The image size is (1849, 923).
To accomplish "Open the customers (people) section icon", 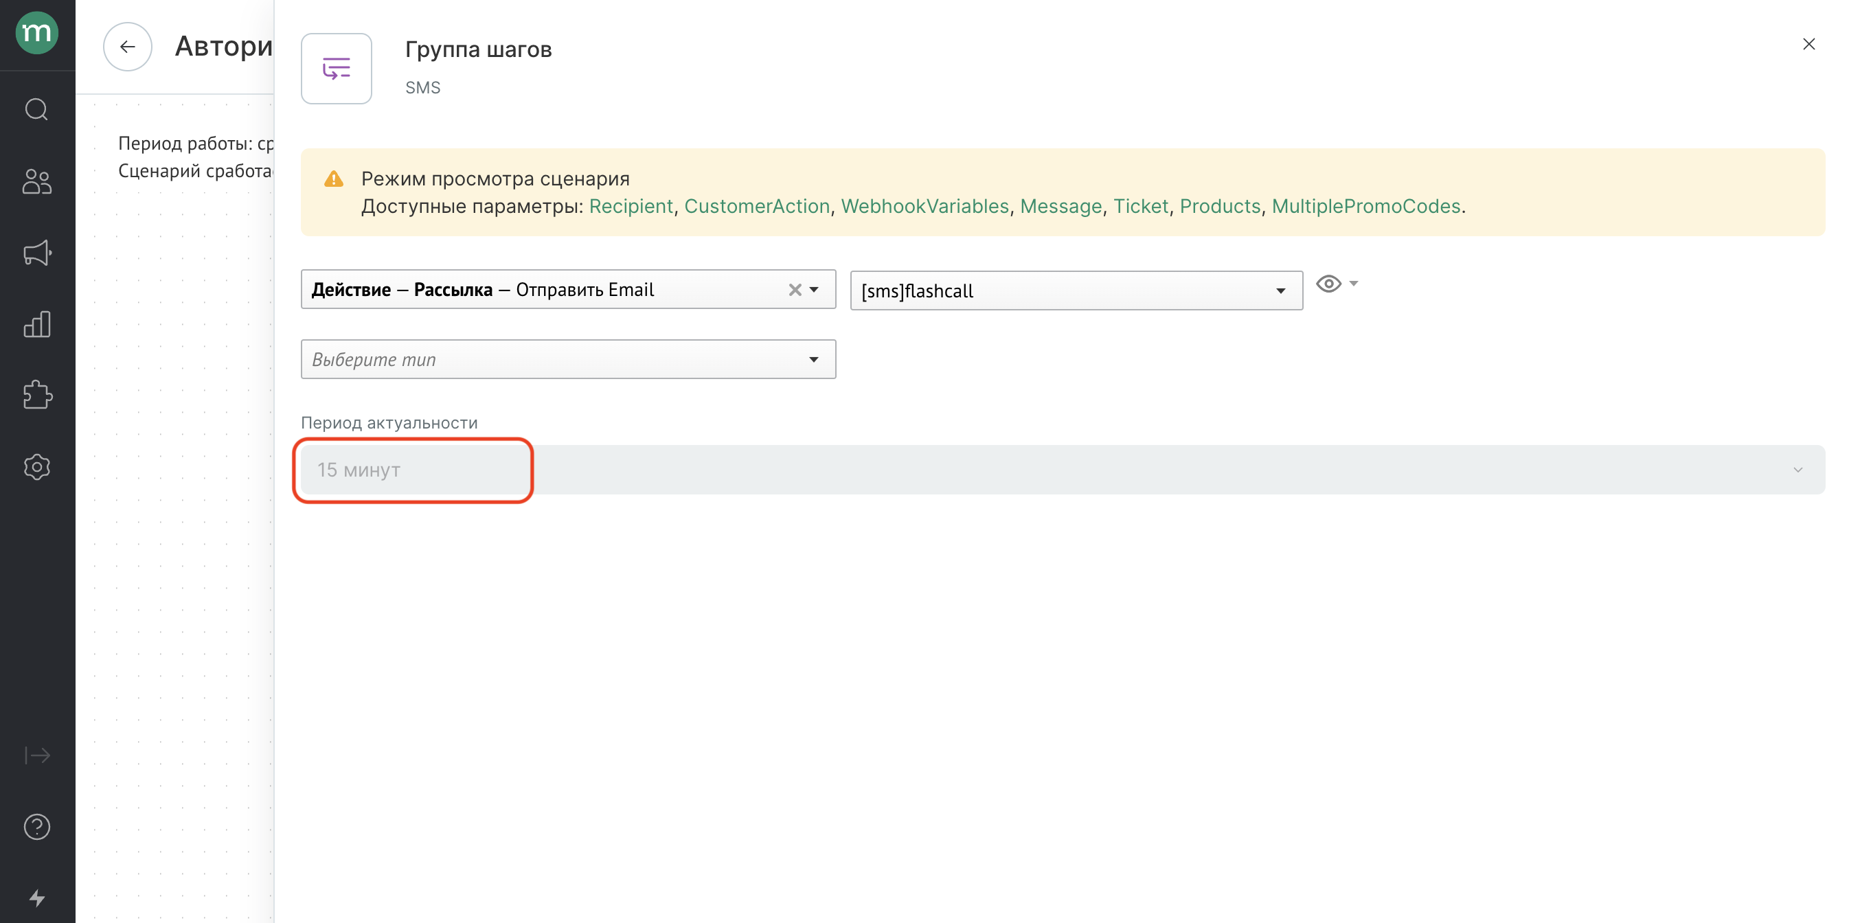I will pyautogui.click(x=36, y=181).
